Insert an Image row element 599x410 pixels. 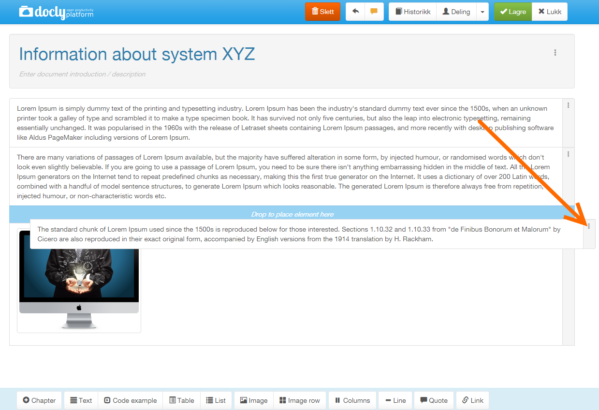300,400
